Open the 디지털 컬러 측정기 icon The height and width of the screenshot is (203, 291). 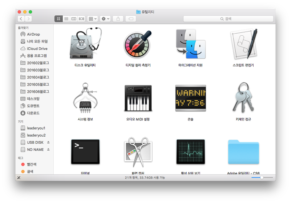pyautogui.click(x=138, y=44)
